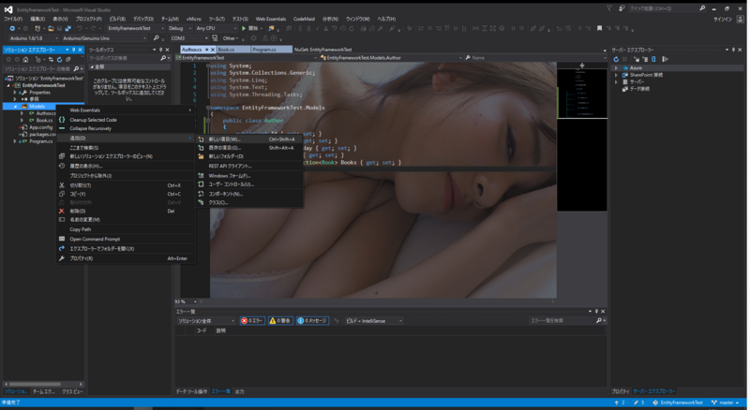Click the Collapse All icon in Solution Explorer

(x=67, y=59)
